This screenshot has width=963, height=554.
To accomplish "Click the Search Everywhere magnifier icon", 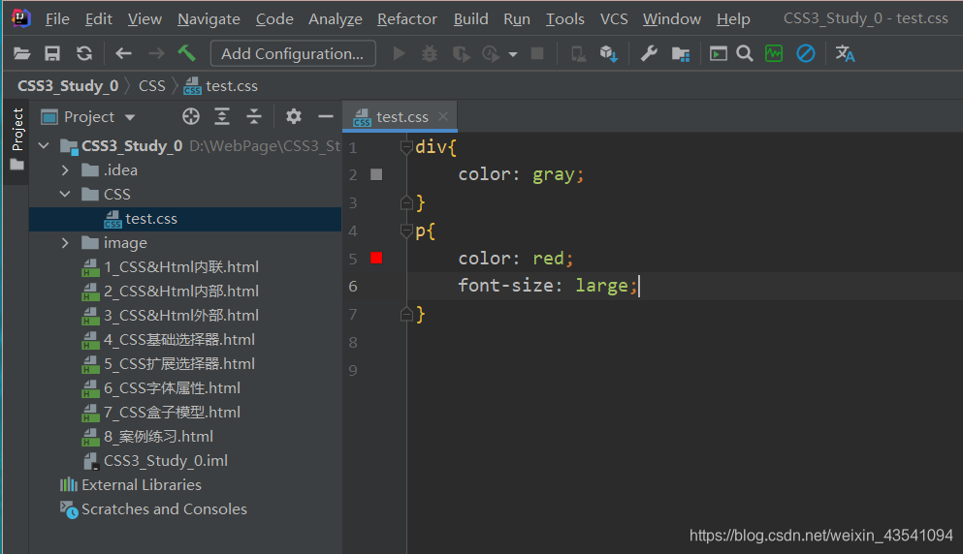I will tap(745, 54).
